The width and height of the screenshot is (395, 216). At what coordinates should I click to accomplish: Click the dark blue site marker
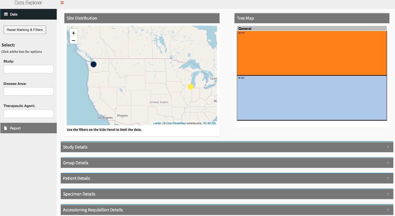(x=94, y=64)
